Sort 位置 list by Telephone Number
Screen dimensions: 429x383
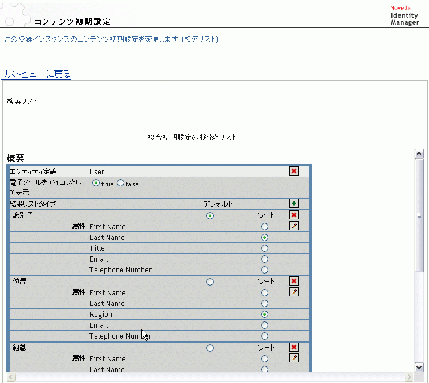click(264, 336)
